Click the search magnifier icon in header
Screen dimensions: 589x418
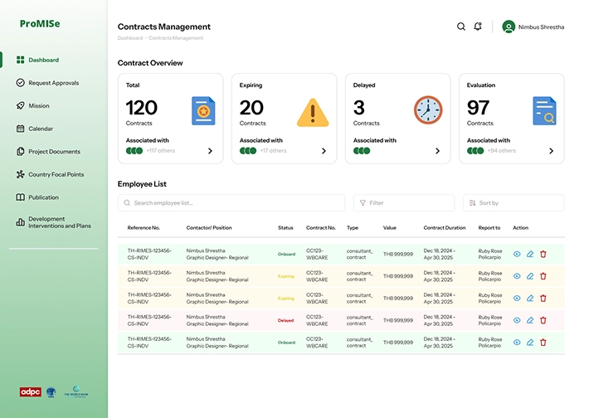coord(461,27)
